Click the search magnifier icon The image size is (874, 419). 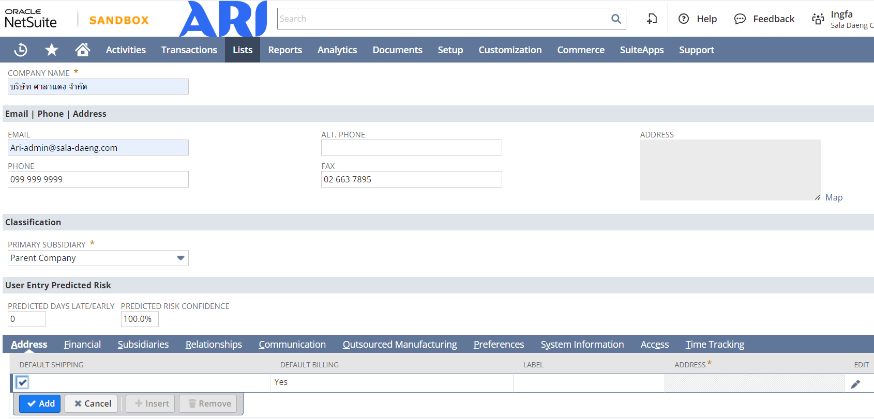click(x=616, y=19)
